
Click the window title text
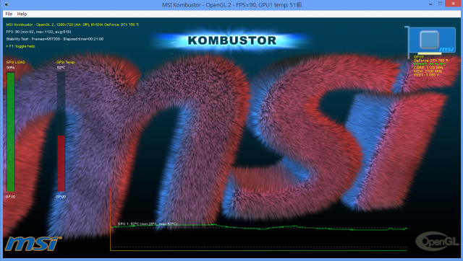click(232, 5)
